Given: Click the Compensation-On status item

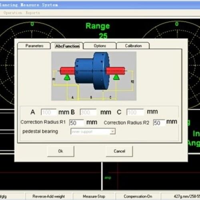Looking at the screenshot, I should point(138,196).
